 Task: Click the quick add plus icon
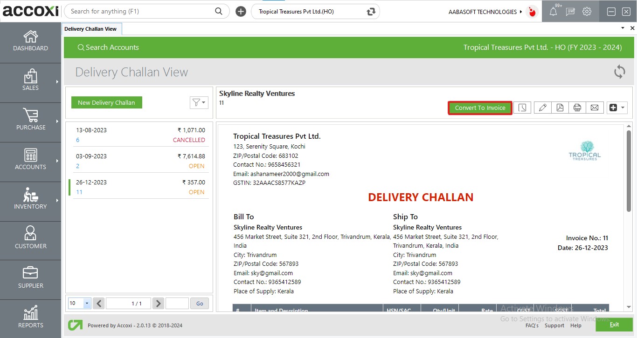tap(241, 12)
